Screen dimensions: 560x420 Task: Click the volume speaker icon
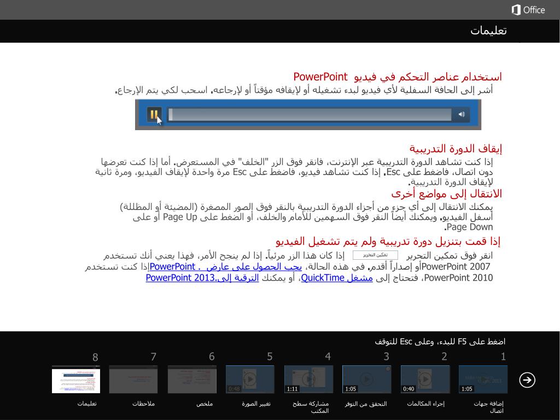(462, 114)
